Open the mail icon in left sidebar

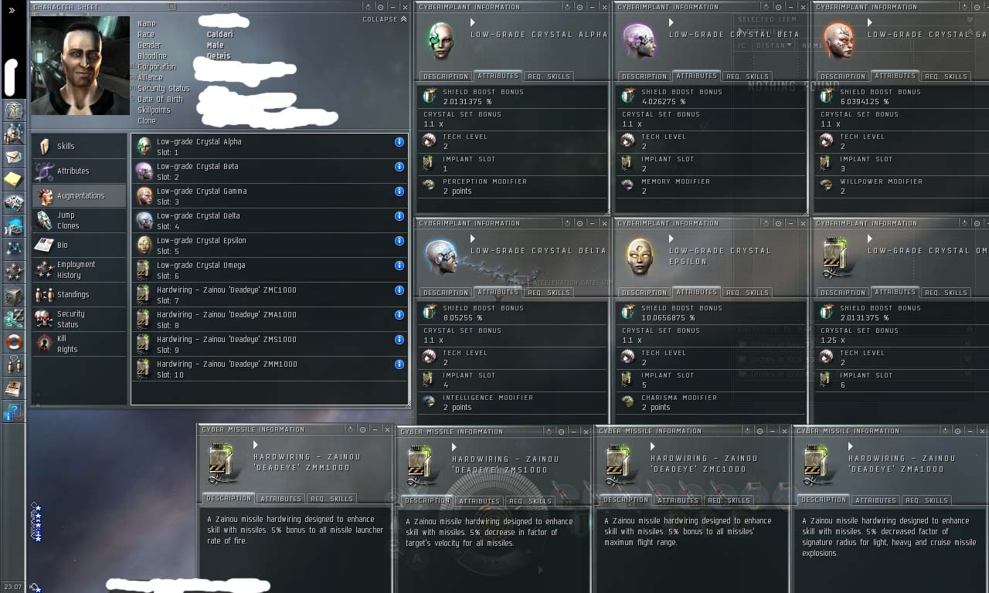13,157
